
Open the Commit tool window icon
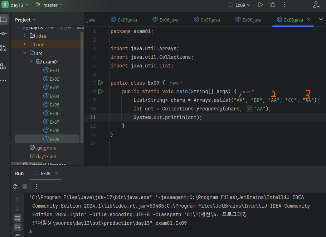3,34
